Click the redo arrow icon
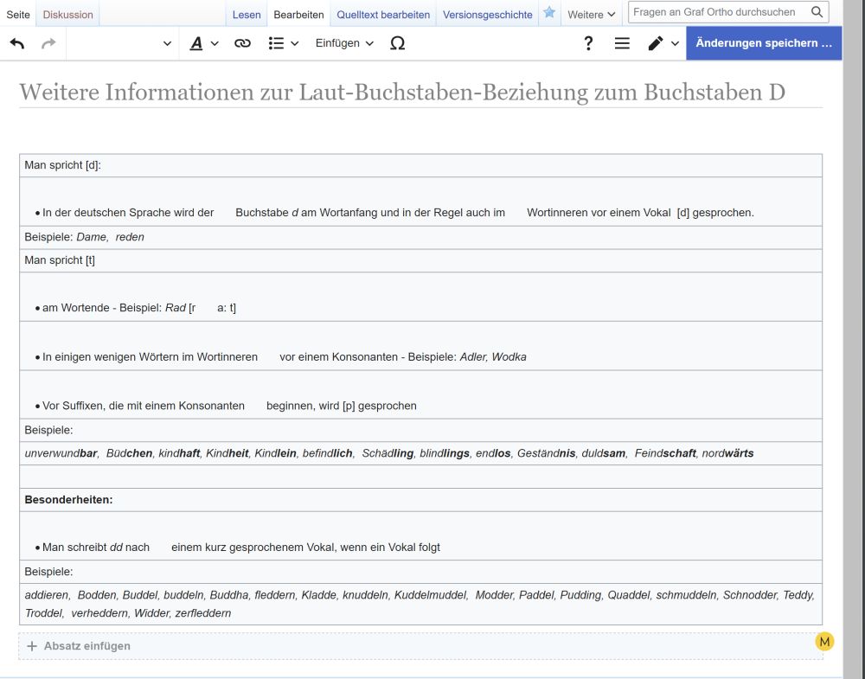The image size is (865, 679). [x=48, y=43]
